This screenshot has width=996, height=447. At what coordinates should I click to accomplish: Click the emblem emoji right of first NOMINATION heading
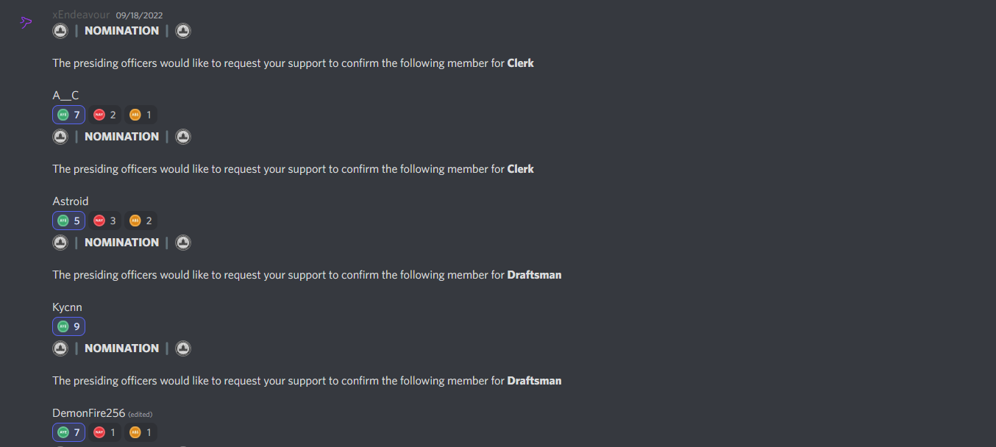tap(183, 31)
